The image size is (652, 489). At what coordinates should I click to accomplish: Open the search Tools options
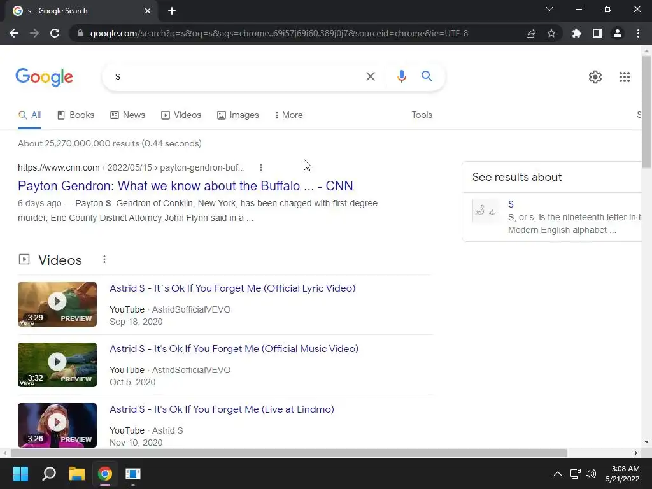tap(422, 115)
